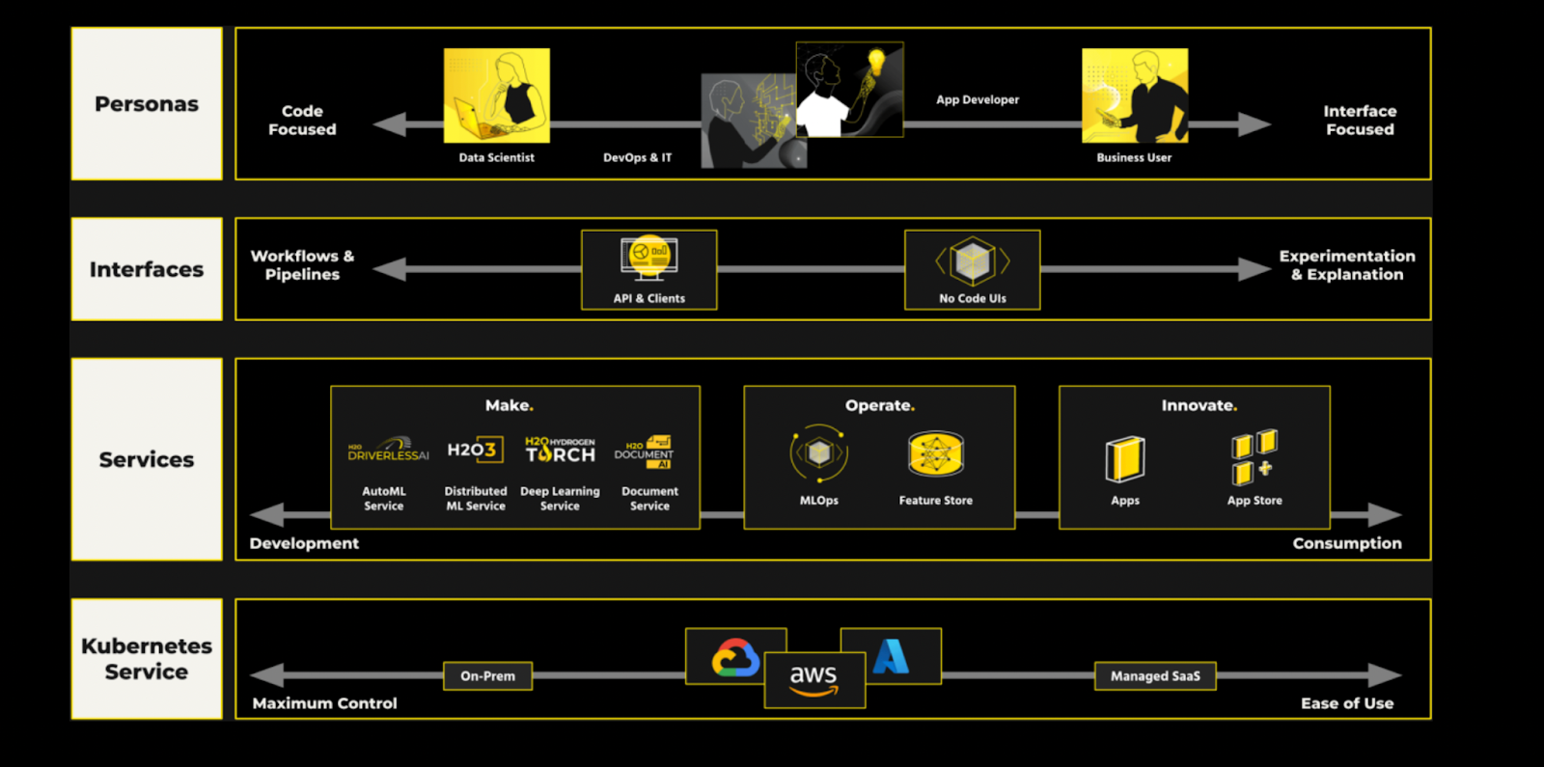Click the Apps yellow box icon
This screenshot has width=1544, height=767.
(1125, 459)
